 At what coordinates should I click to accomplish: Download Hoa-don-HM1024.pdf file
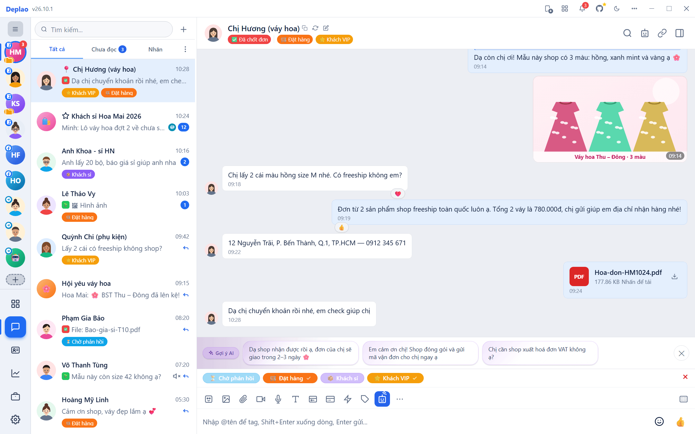click(x=675, y=276)
